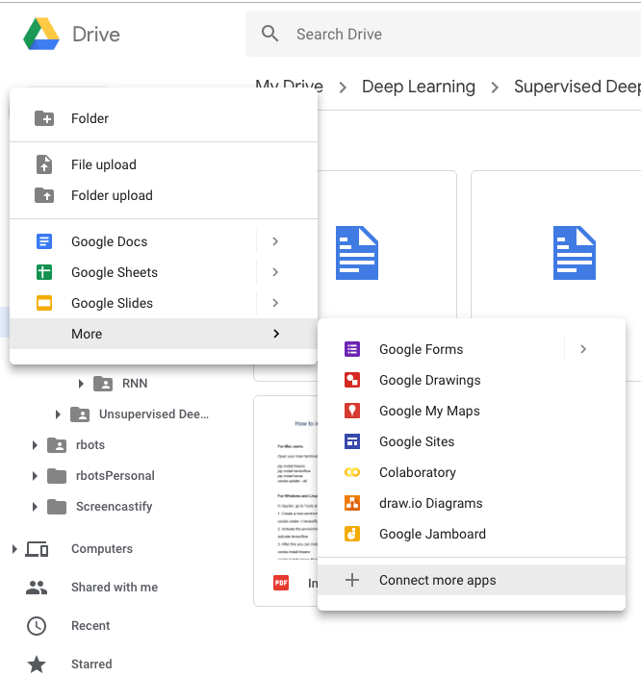Click the plus icon beside Connect more apps
Screen dimensions: 641x677
[352, 580]
